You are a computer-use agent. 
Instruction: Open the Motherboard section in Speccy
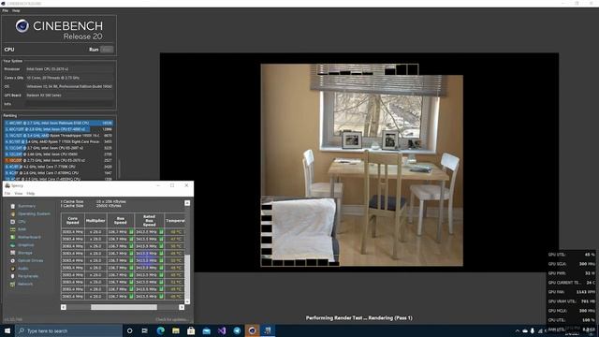click(x=29, y=237)
